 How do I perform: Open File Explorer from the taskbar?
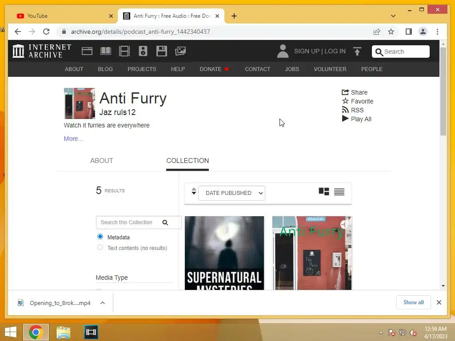click(x=63, y=332)
